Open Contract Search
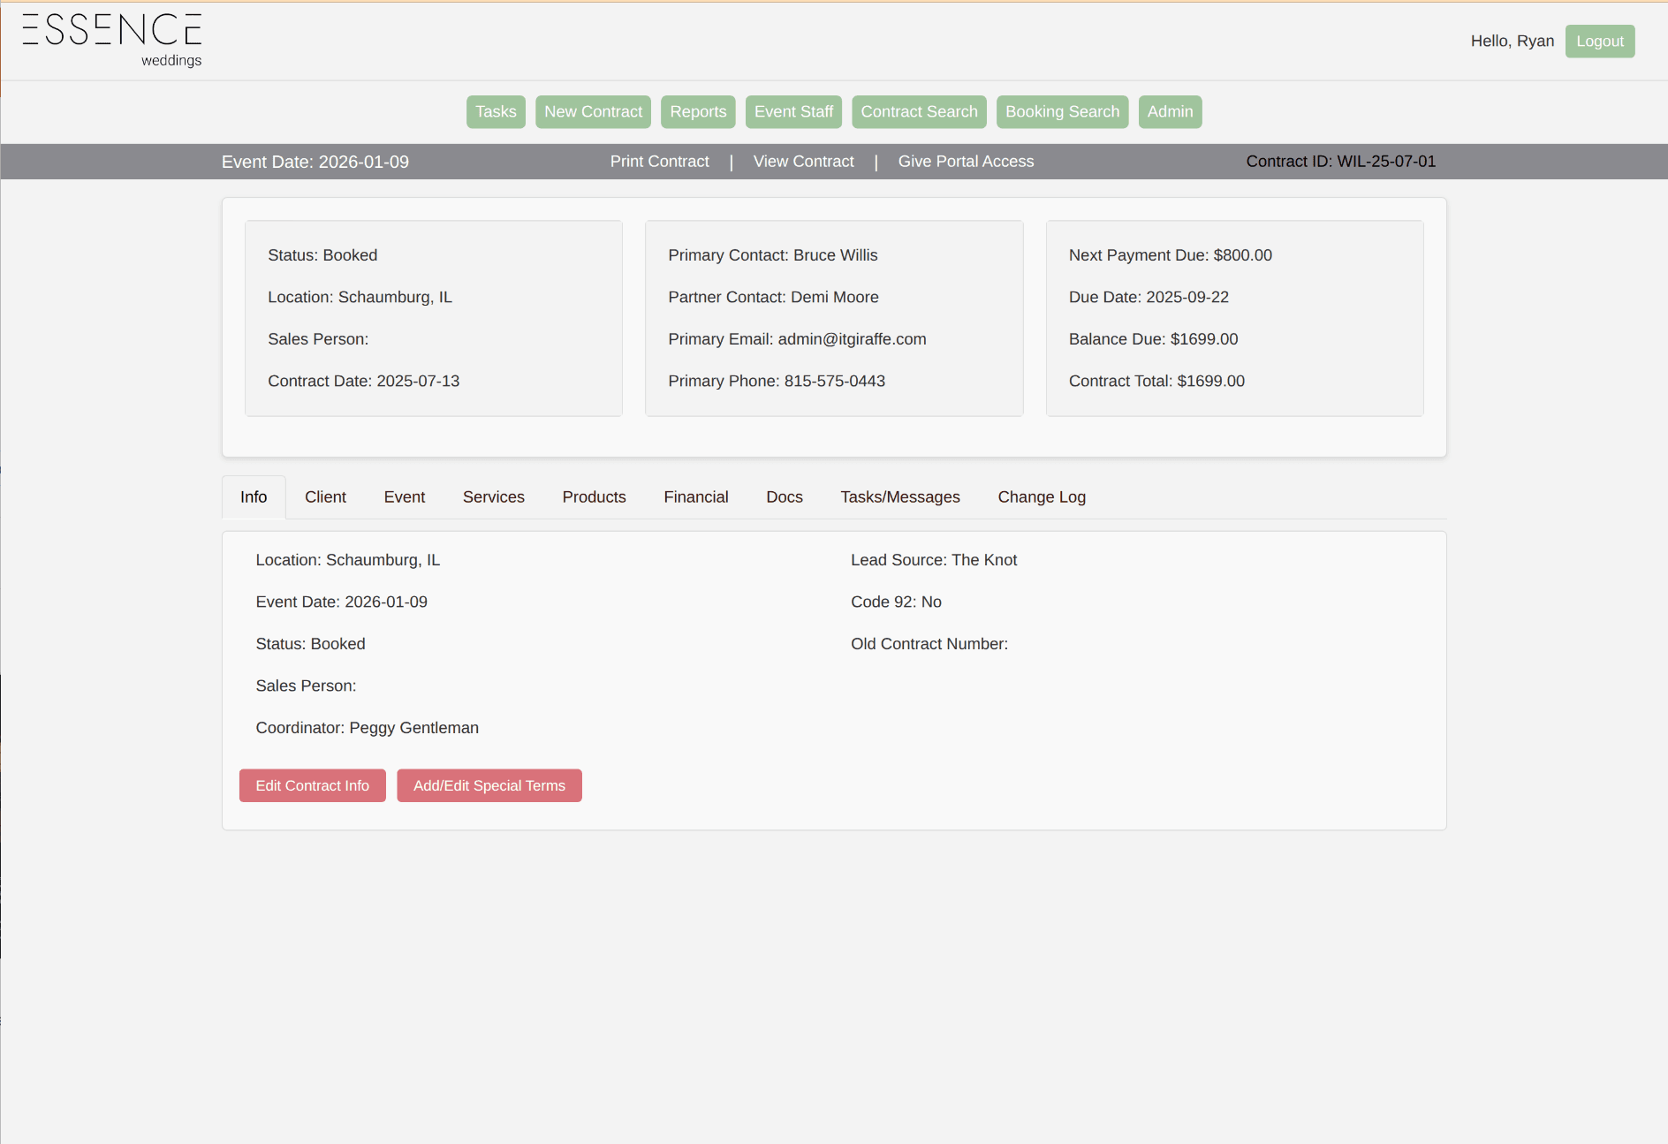The height and width of the screenshot is (1144, 1668). tap(919, 111)
